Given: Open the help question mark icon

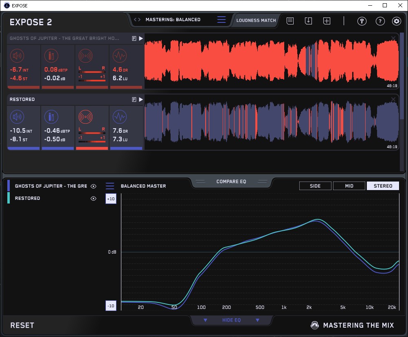Looking at the screenshot, I should [x=380, y=21].
